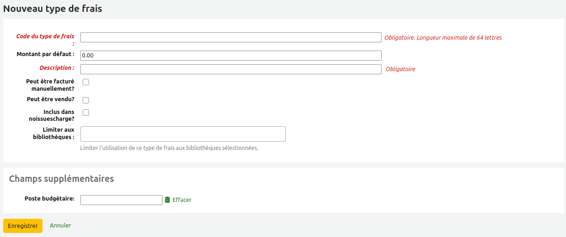This screenshot has height=237, width=566.
Task: Click the 'Peut être facturé manuellement?' label text
Action: click(x=50, y=85)
